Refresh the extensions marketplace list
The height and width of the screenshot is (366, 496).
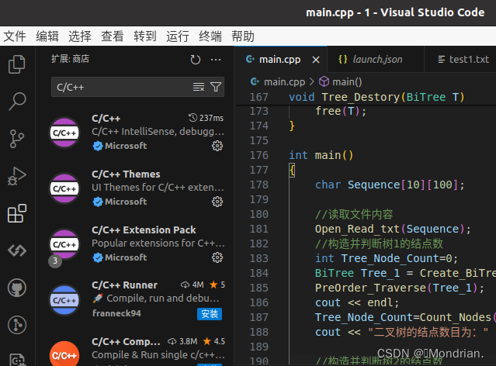195,60
